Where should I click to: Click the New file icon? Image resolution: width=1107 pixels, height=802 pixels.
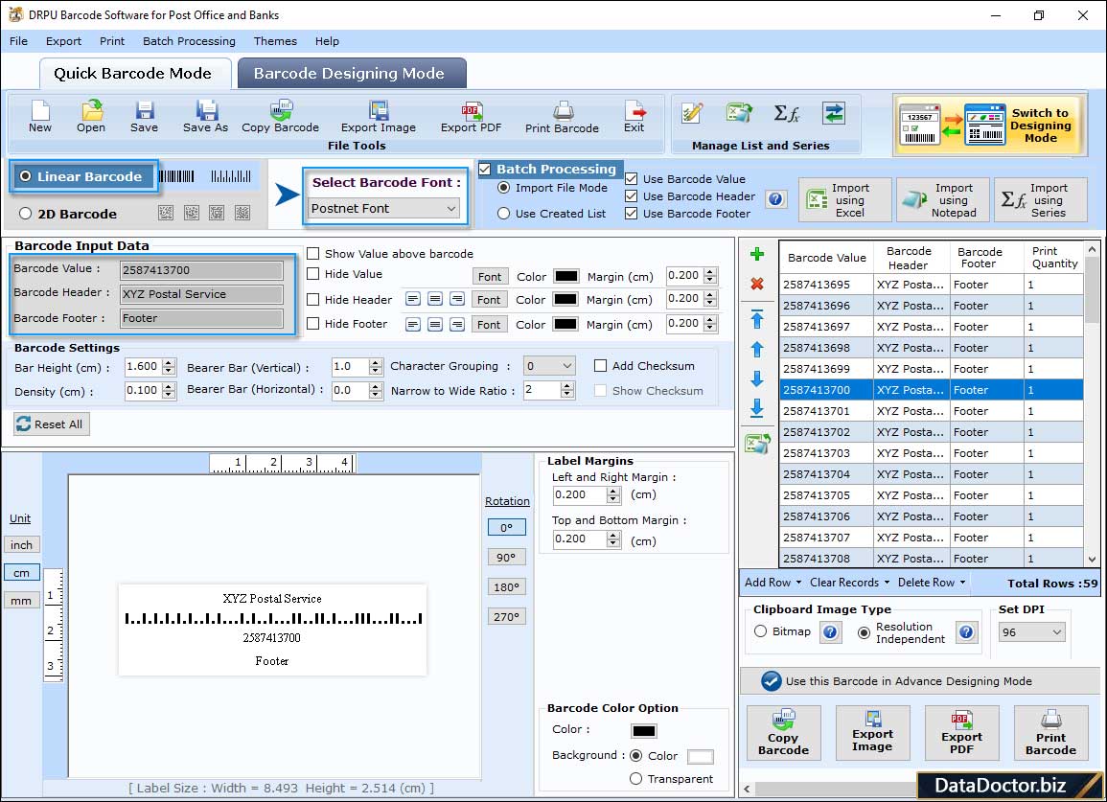coord(40,116)
